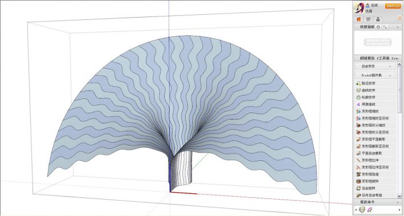This screenshot has width=404, height=216.
Task: Activate the 变形框拉伸 tool
Action: click(x=376, y=160)
